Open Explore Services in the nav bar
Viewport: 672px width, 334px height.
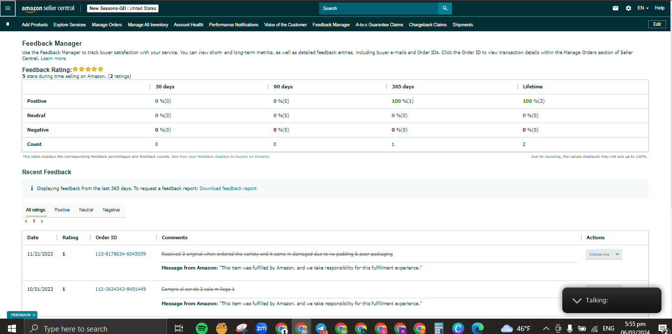tap(70, 24)
